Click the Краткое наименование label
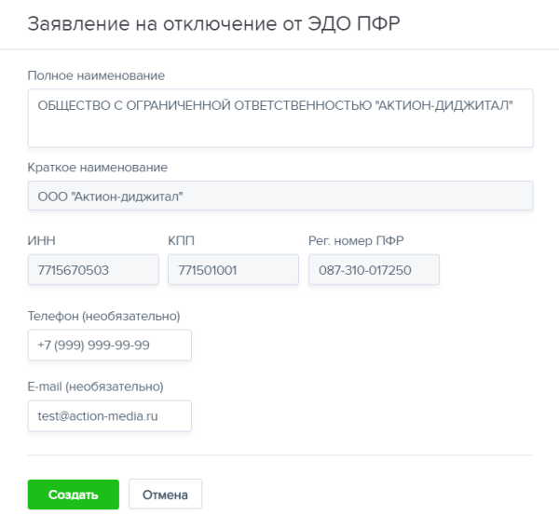The image size is (559, 529). pyautogui.click(x=98, y=168)
